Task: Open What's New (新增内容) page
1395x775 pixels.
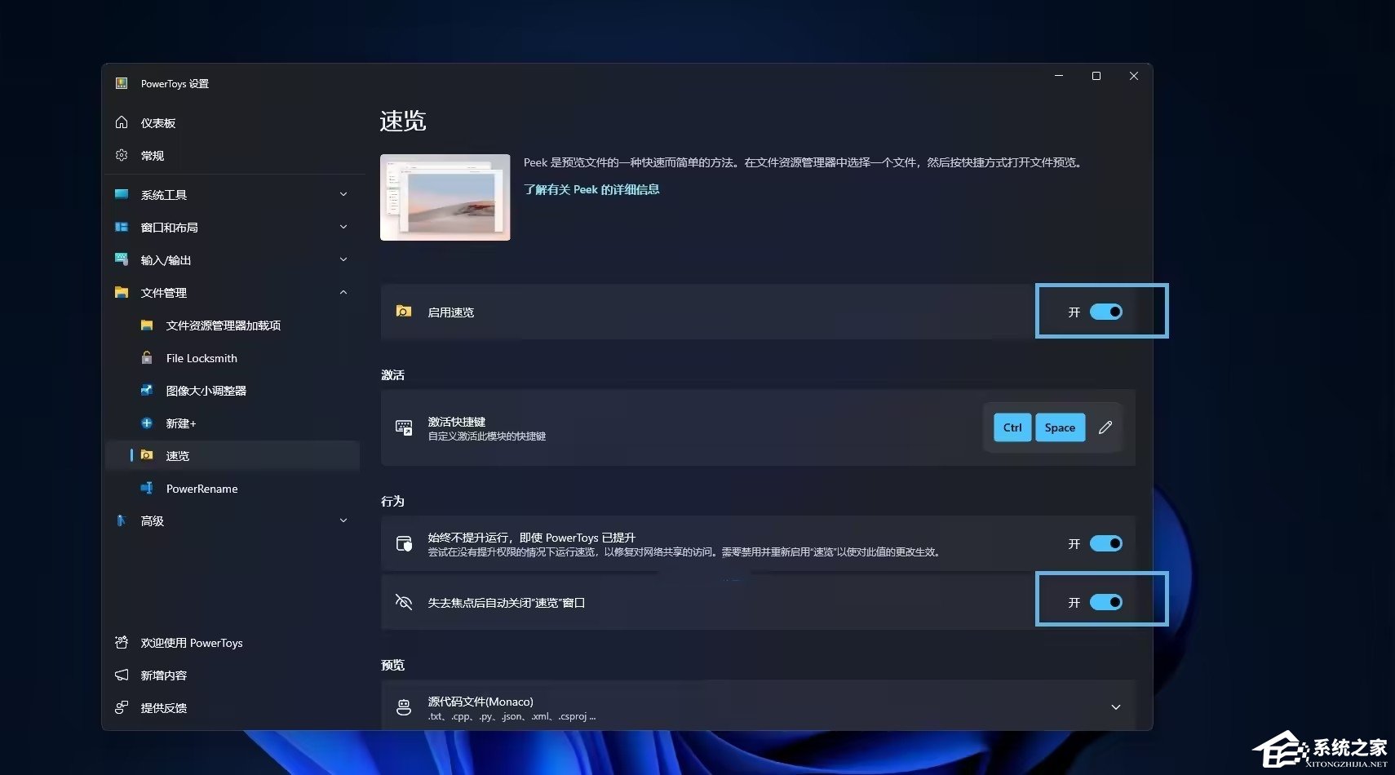Action: click(232, 675)
